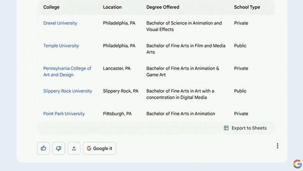Image resolution: width=303 pixels, height=171 pixels.
Task: Select Bachelor of Fine Arts in Animation cell
Action: coord(180,114)
